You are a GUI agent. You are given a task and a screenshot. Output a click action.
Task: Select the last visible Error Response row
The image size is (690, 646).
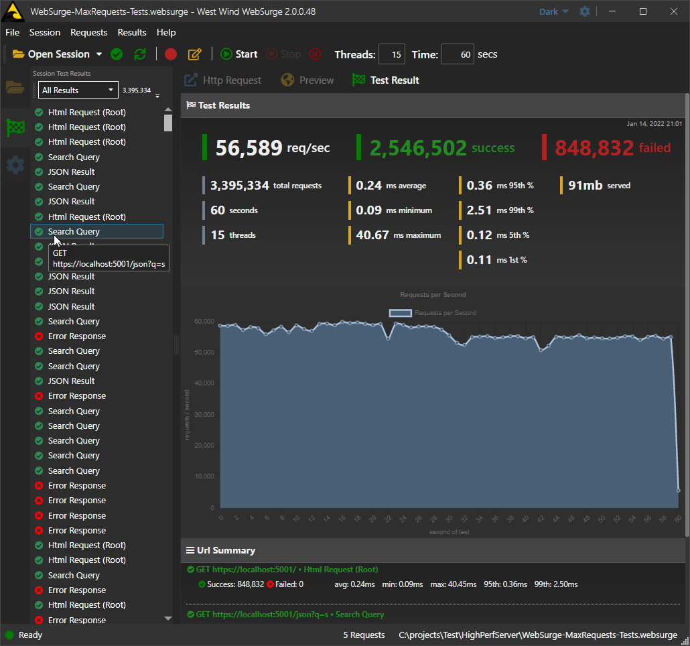tap(97, 620)
